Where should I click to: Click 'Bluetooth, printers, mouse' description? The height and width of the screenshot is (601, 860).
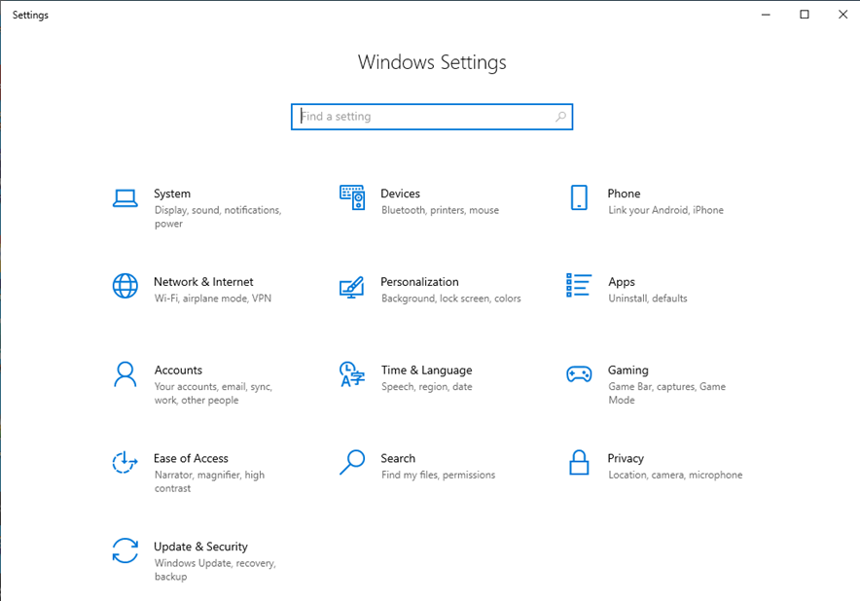tap(441, 210)
